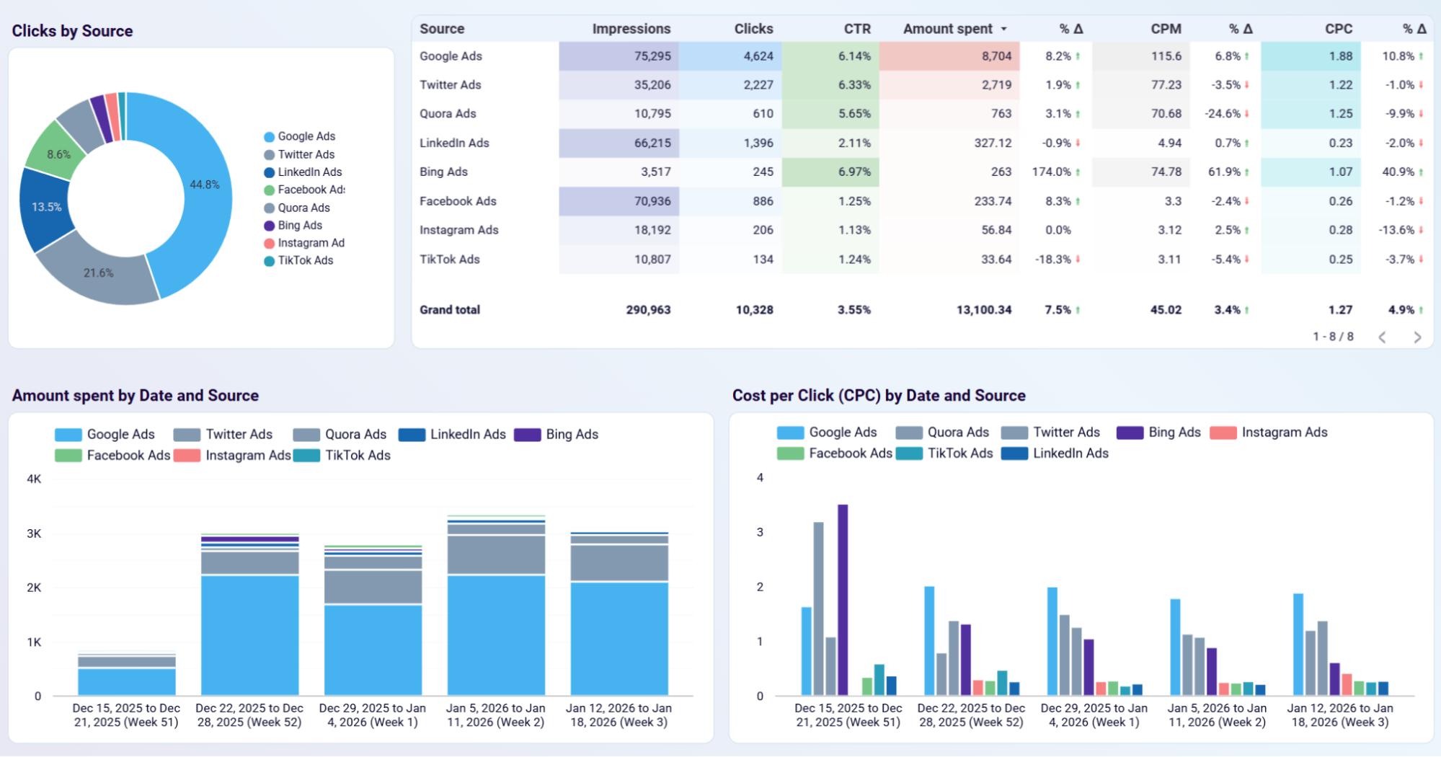Viewport: 1441px width, 757px height.
Task: Click Quora Ads swatch in Amount spent legend
Action: 306,434
